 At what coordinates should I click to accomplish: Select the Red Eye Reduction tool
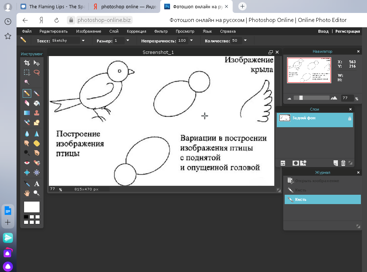tap(27, 163)
